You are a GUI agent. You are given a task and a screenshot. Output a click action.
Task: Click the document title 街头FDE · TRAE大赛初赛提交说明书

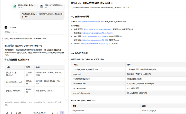click(92, 3)
